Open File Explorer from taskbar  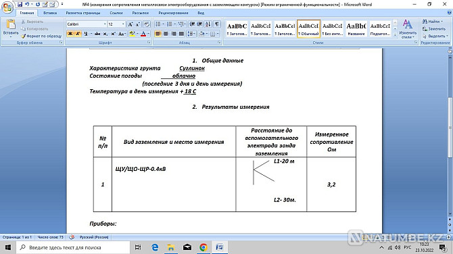click(x=171, y=247)
